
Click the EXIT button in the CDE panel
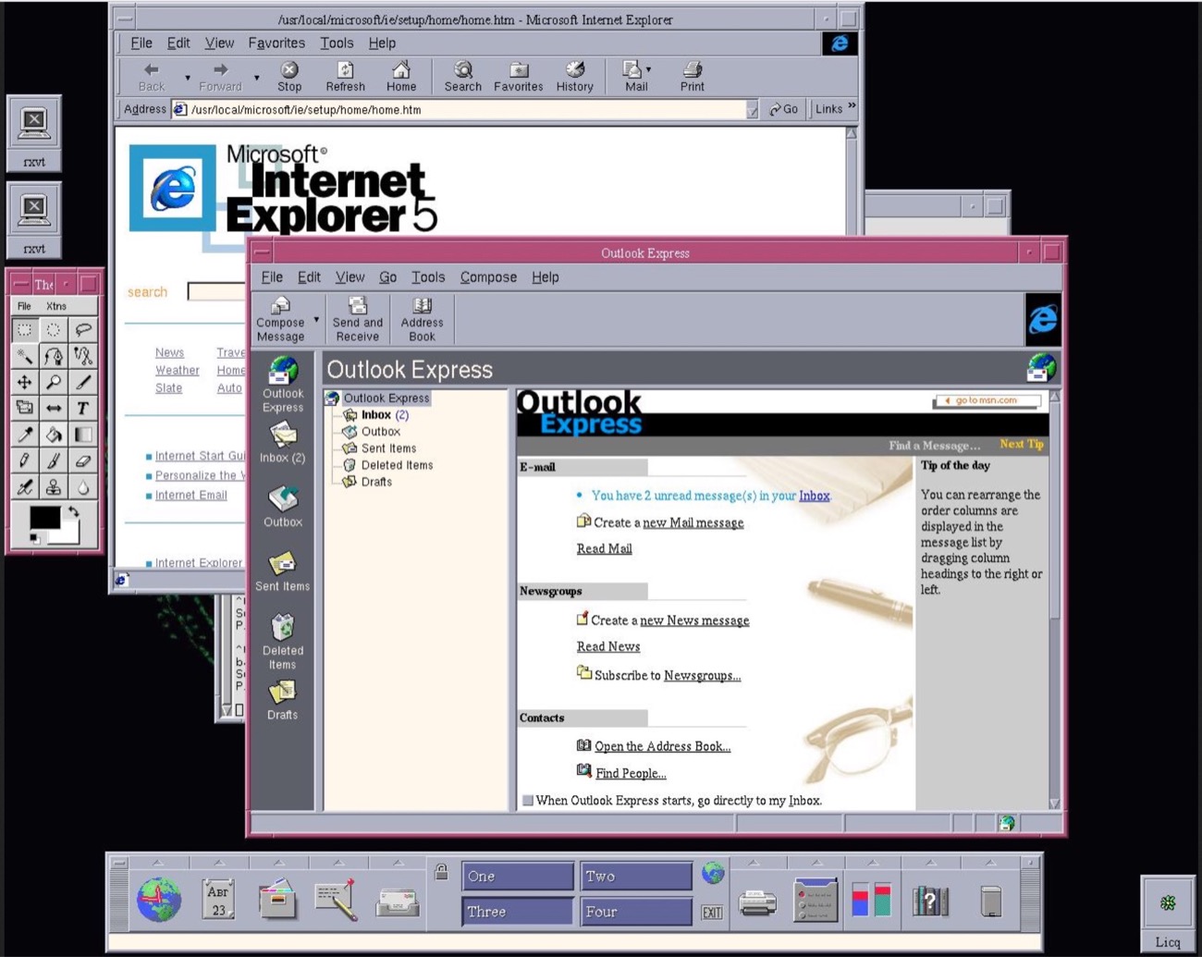pyautogui.click(x=712, y=912)
